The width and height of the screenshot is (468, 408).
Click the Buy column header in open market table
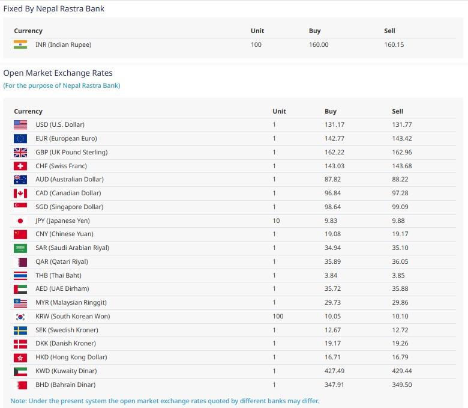[331, 111]
